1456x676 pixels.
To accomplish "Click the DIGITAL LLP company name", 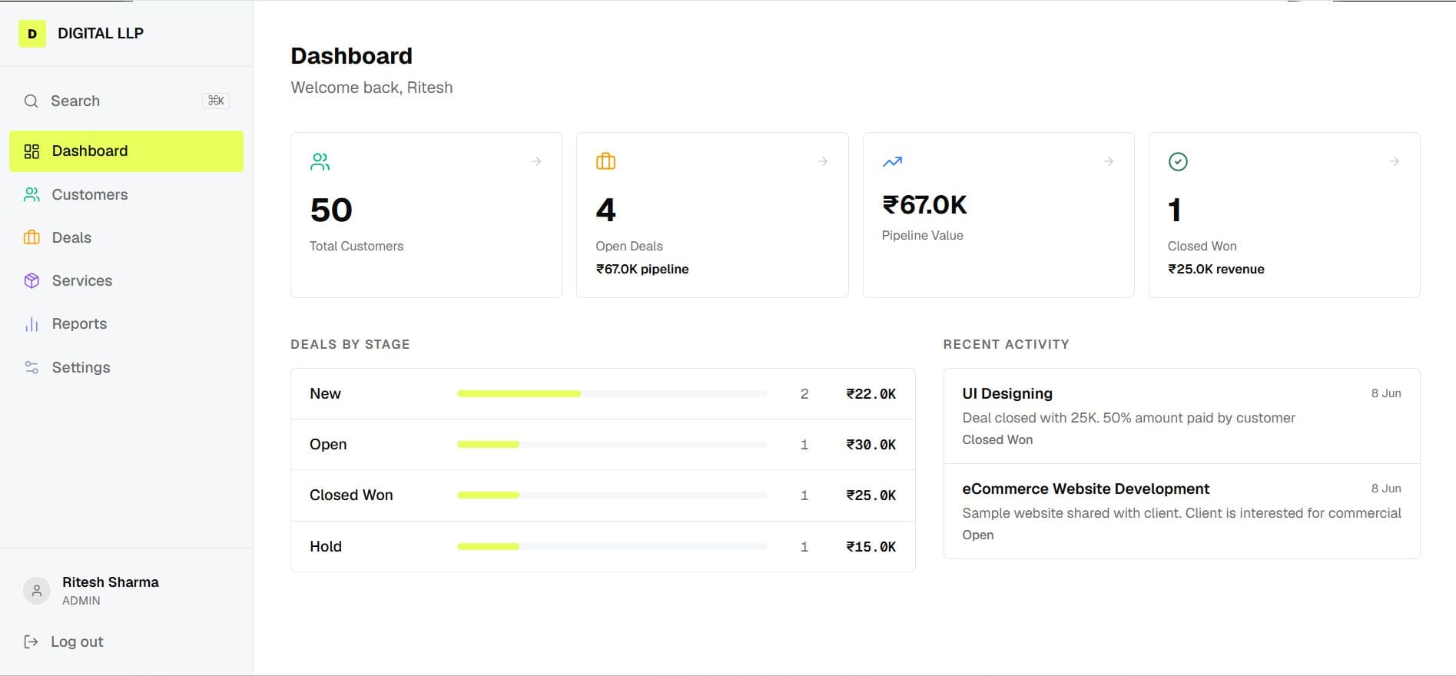I will 101,33.
